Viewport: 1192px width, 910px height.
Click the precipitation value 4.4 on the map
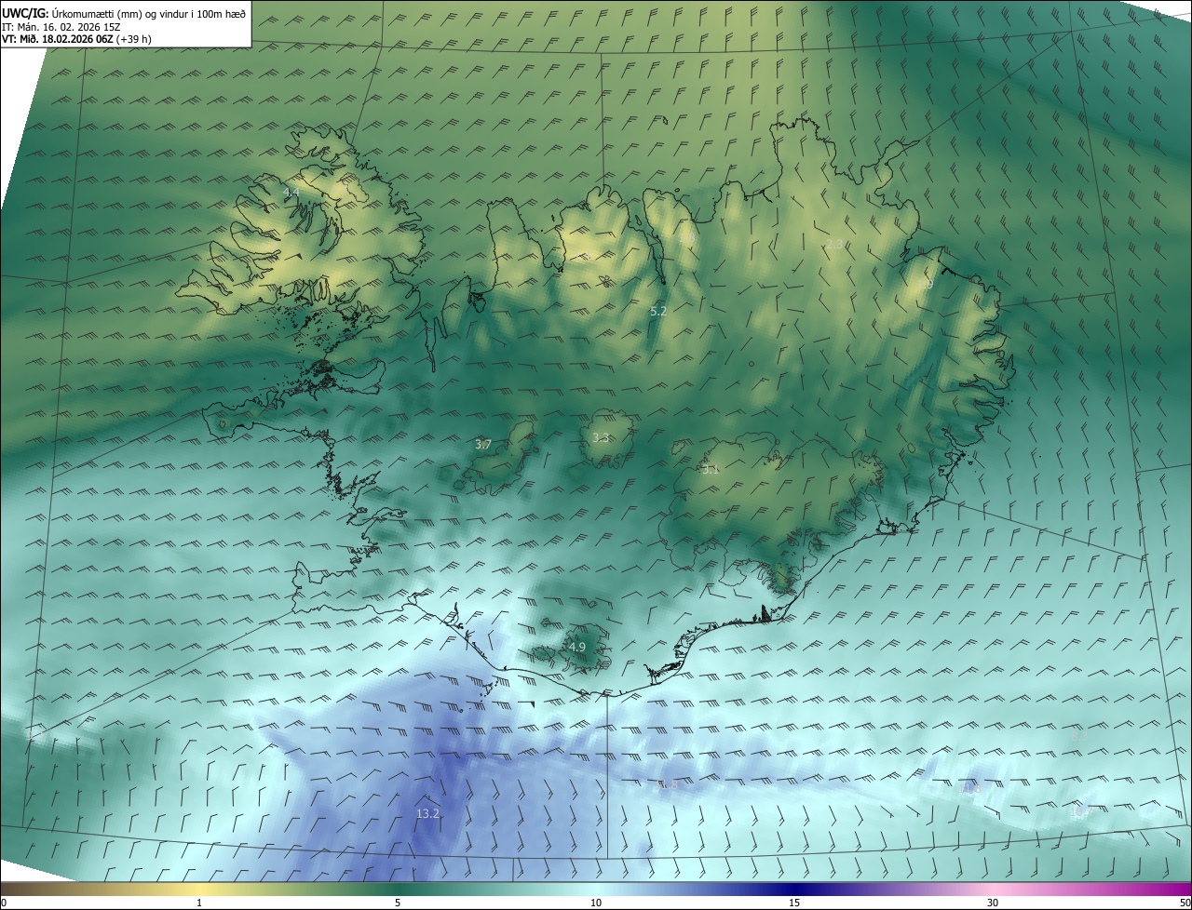[x=291, y=192]
